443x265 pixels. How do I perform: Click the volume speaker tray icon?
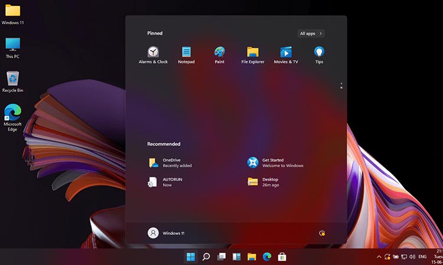click(412, 257)
